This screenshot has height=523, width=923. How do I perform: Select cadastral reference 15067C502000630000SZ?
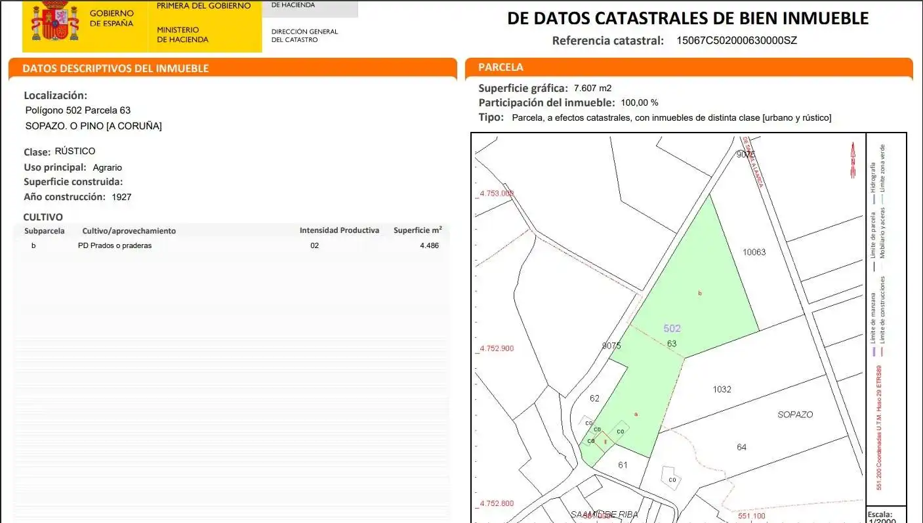click(737, 41)
